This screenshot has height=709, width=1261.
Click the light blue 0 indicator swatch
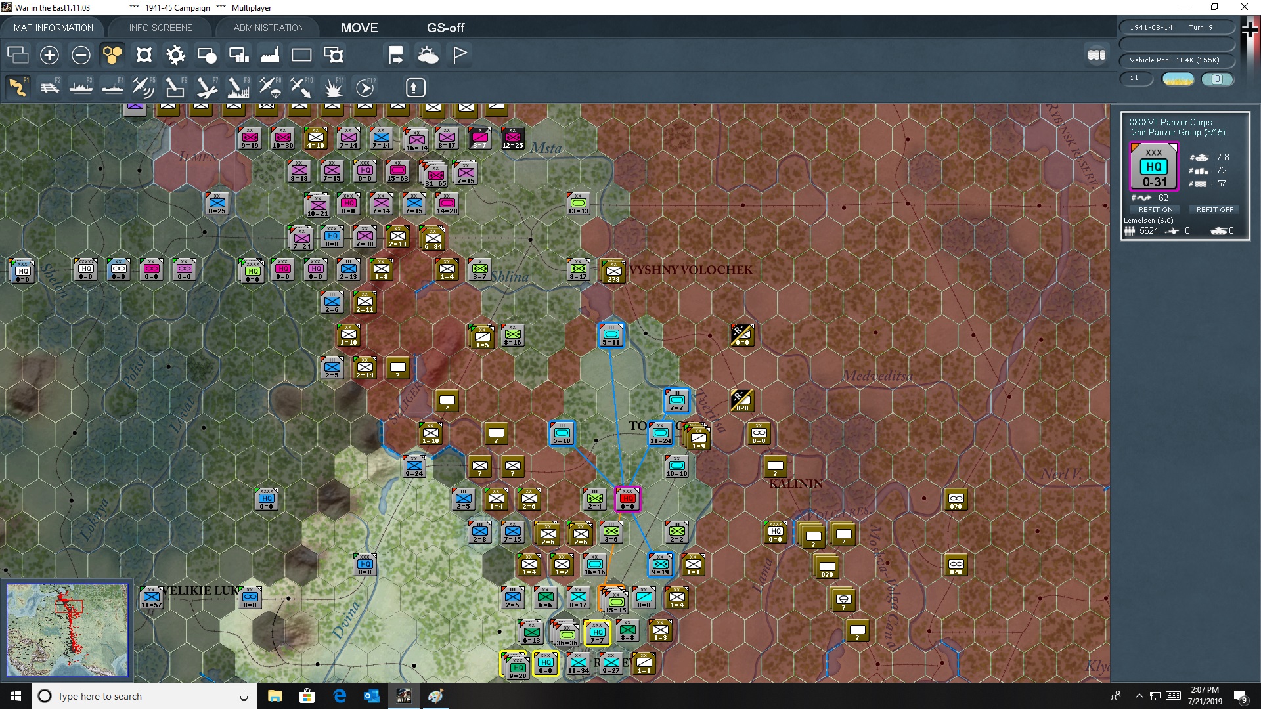click(x=1217, y=79)
